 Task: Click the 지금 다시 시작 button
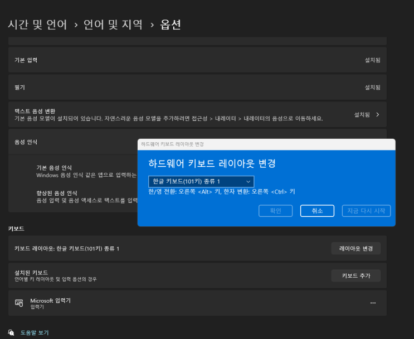366,211
